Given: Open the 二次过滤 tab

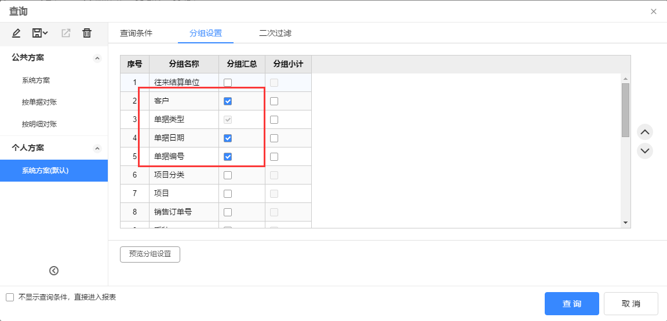Looking at the screenshot, I should pos(275,33).
